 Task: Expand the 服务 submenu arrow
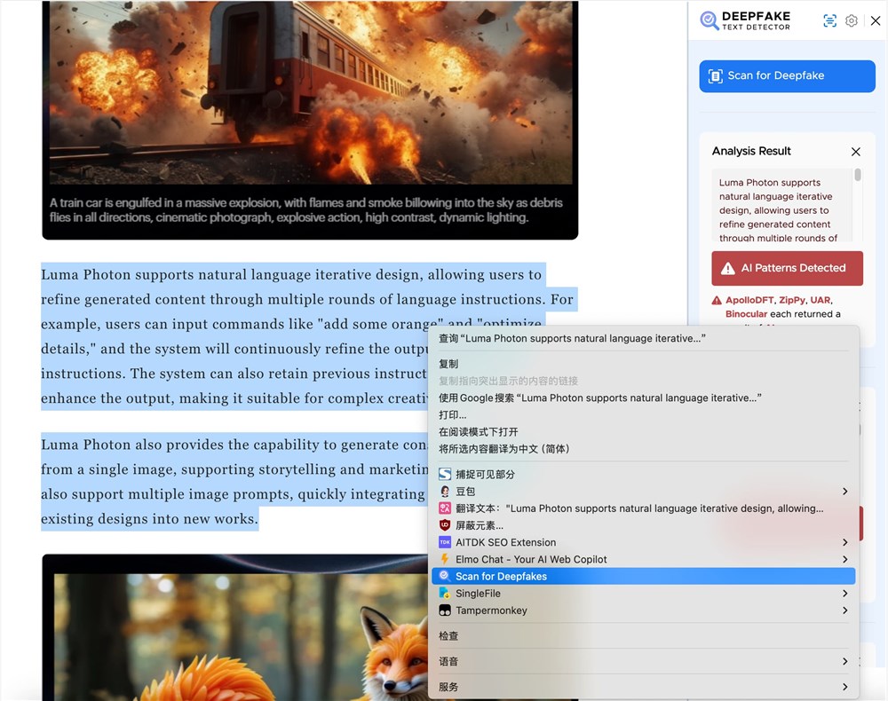tap(845, 687)
